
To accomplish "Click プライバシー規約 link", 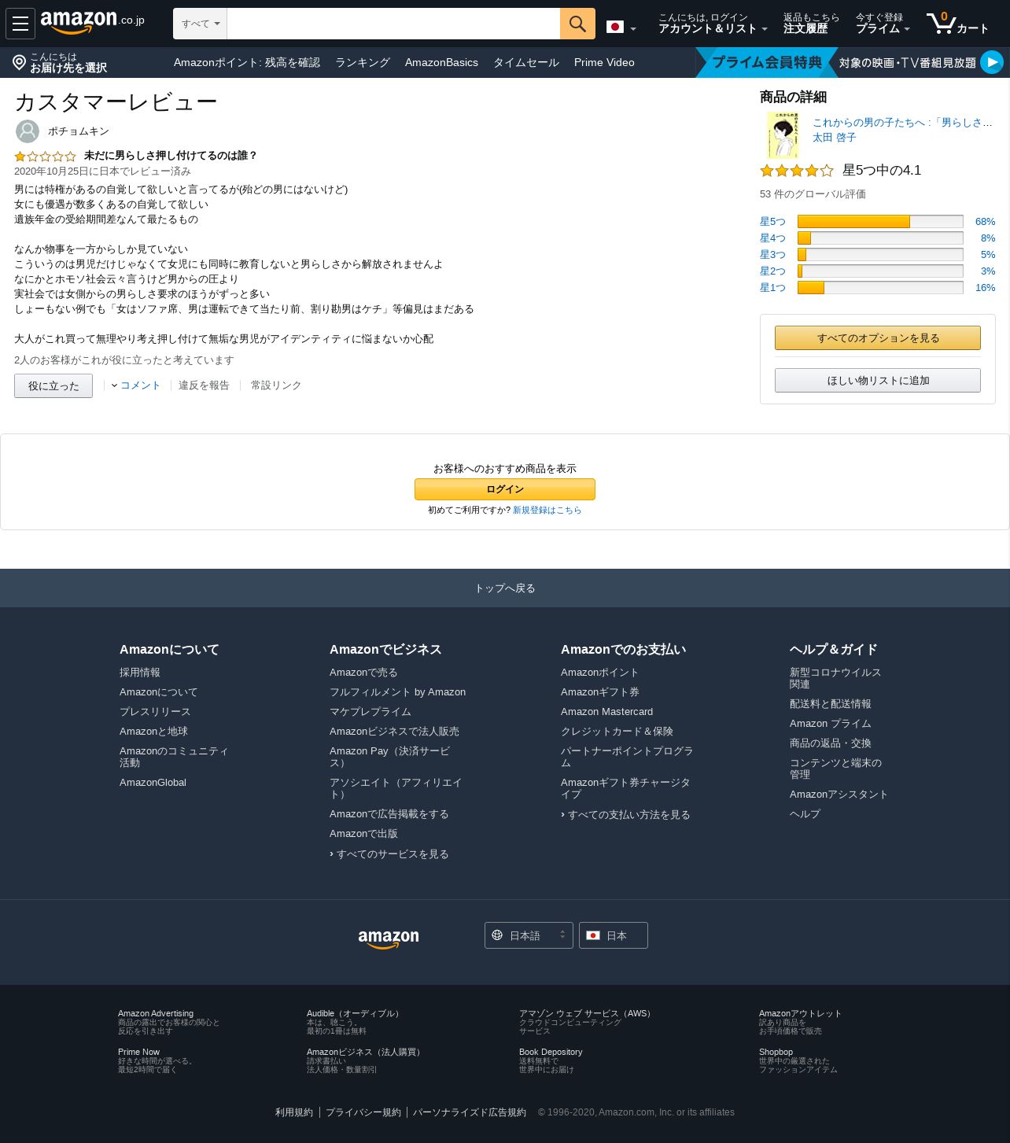I will pos(363,1112).
